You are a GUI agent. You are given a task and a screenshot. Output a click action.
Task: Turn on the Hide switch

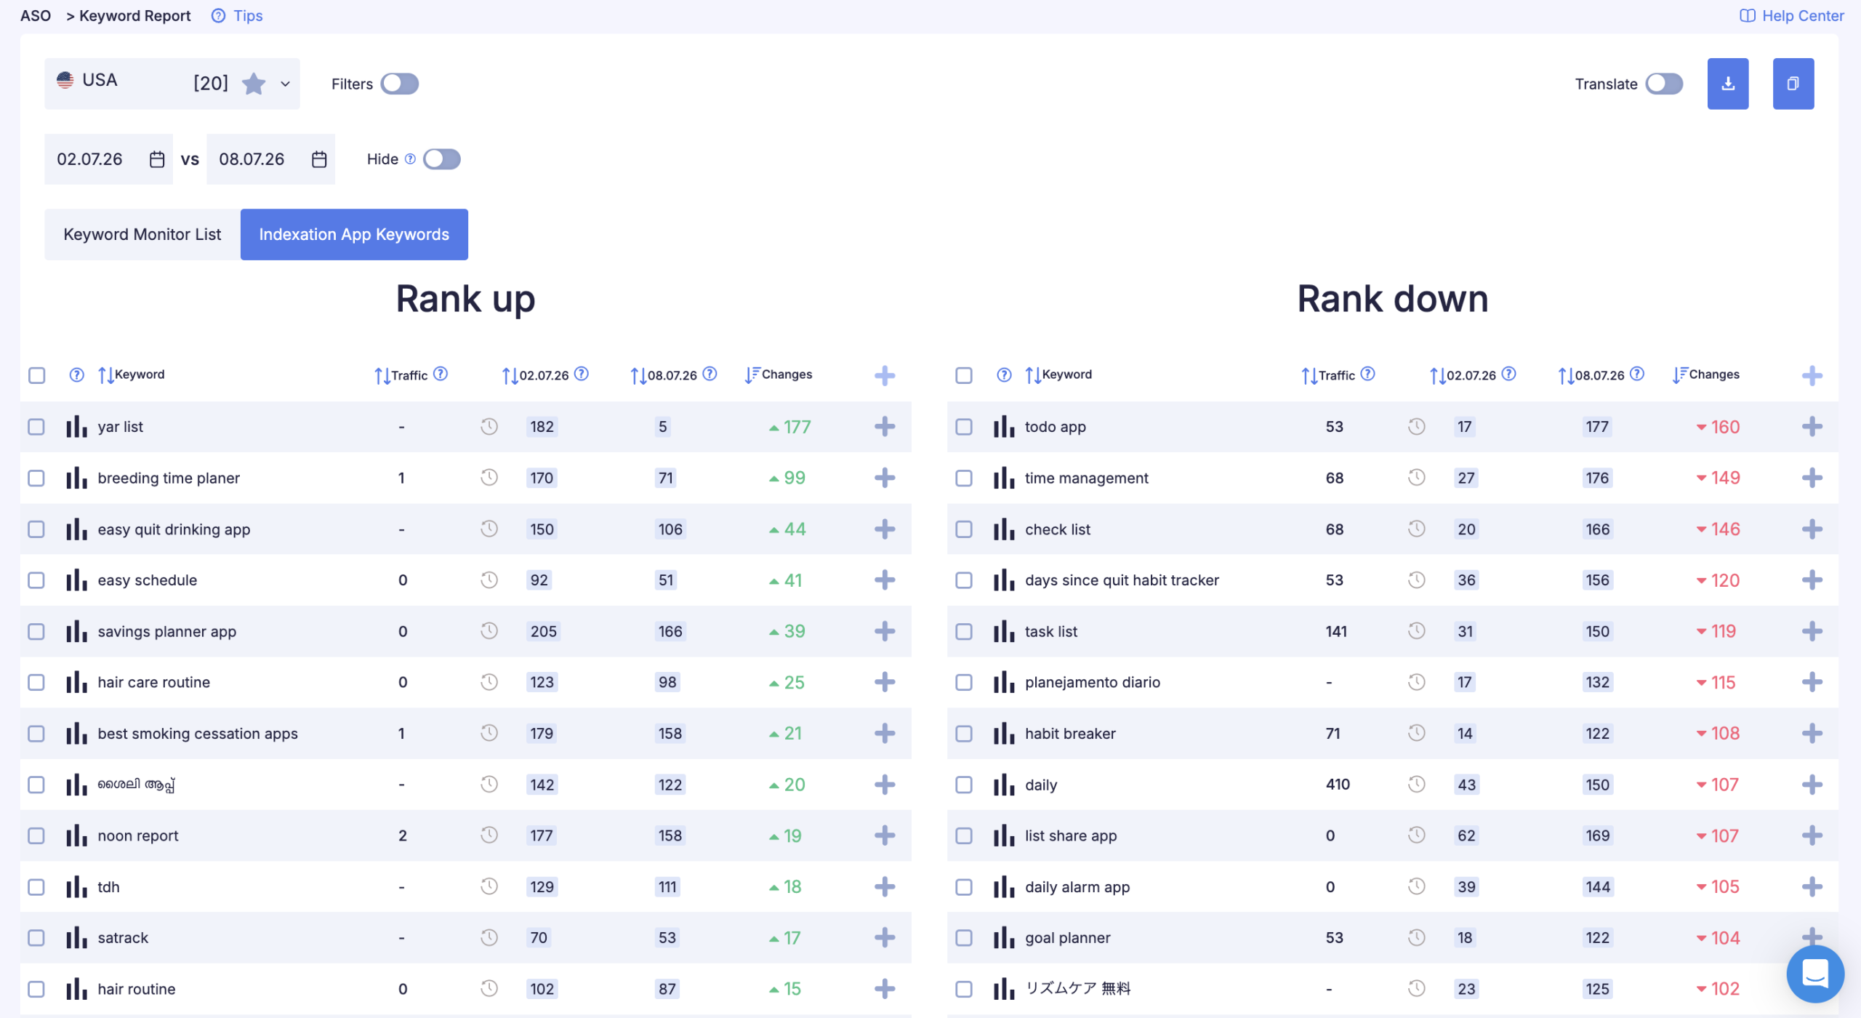(442, 159)
